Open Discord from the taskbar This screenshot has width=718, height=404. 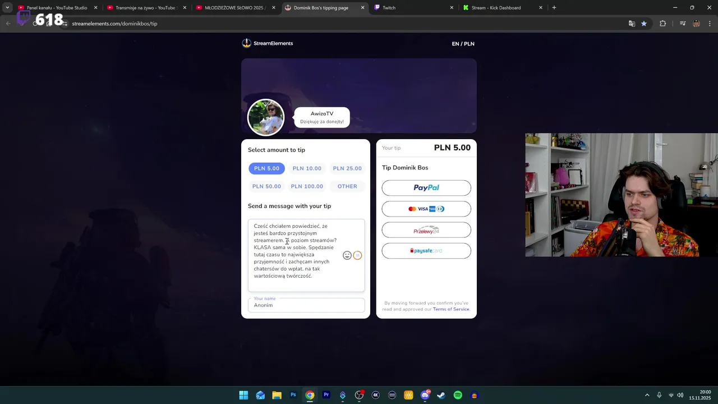coord(425,395)
